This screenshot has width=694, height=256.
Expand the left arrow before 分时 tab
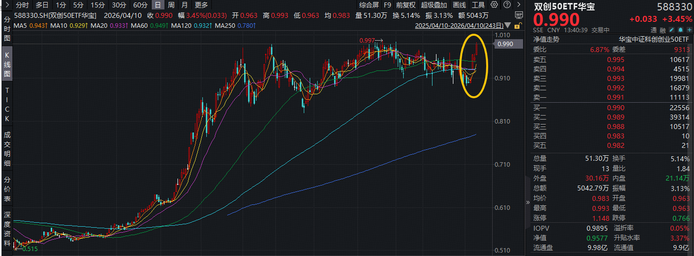tap(7, 5)
